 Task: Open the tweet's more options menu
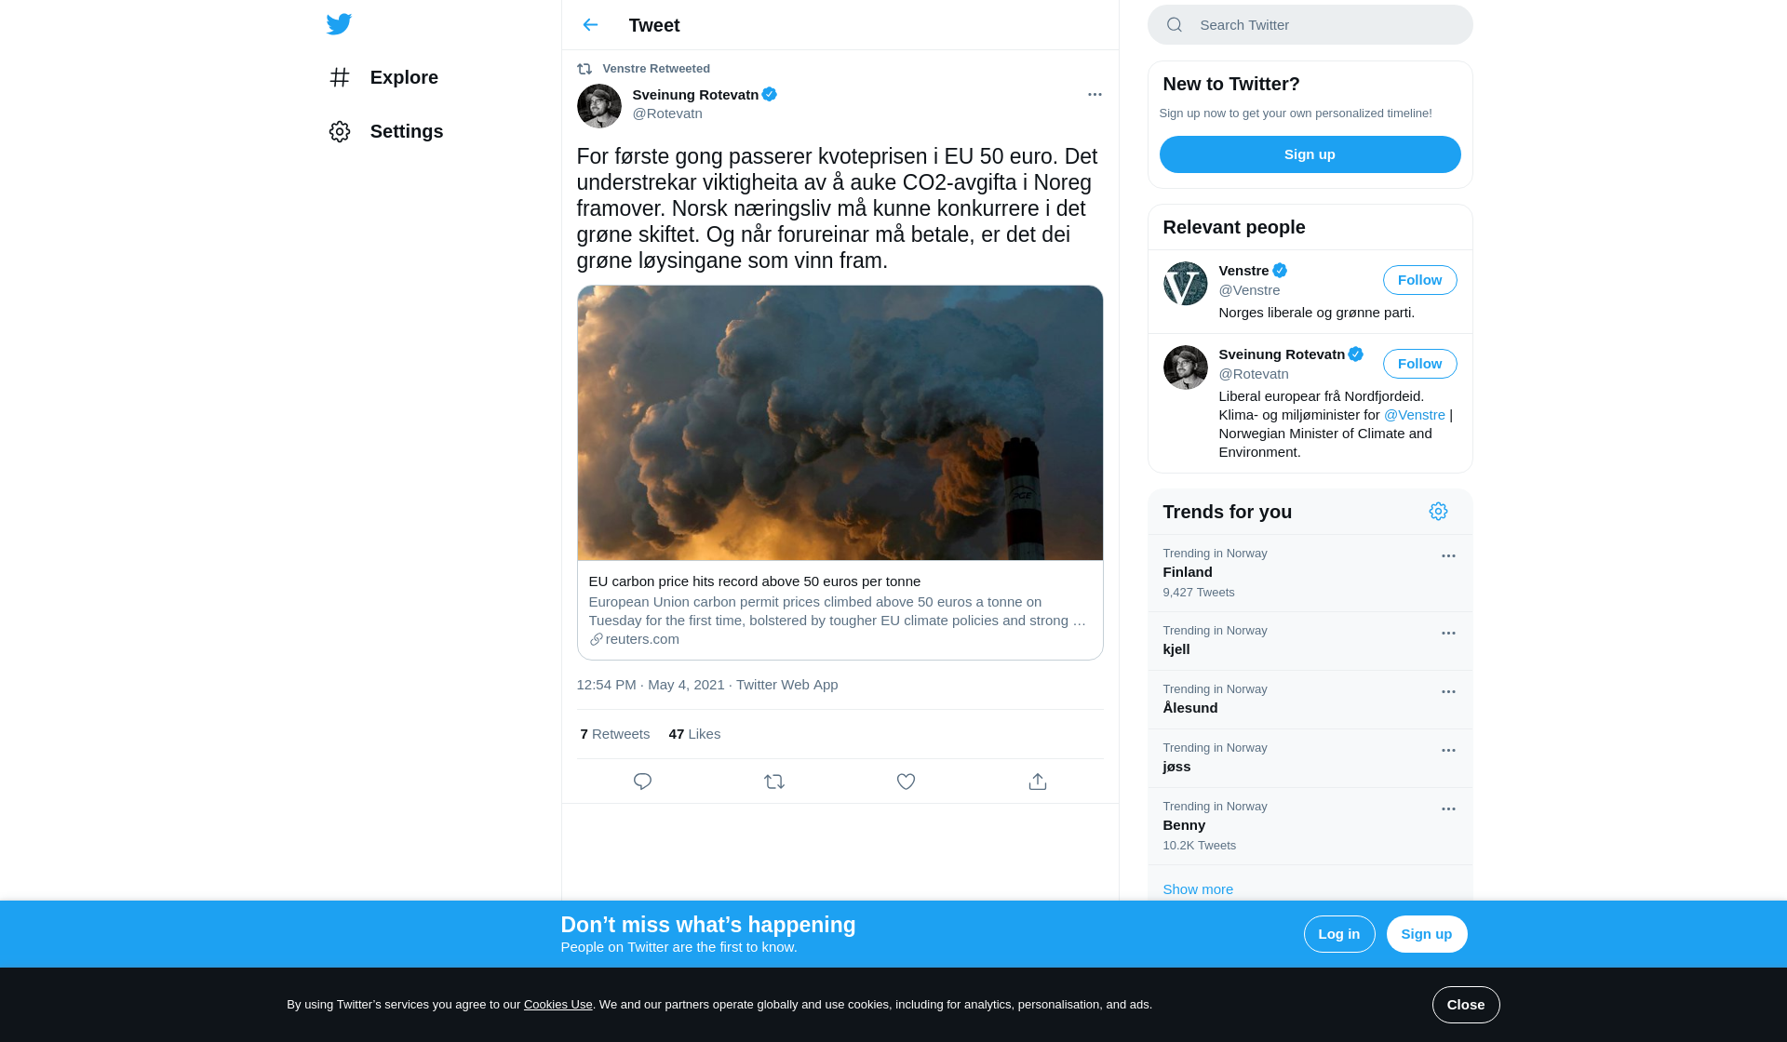[1095, 94]
